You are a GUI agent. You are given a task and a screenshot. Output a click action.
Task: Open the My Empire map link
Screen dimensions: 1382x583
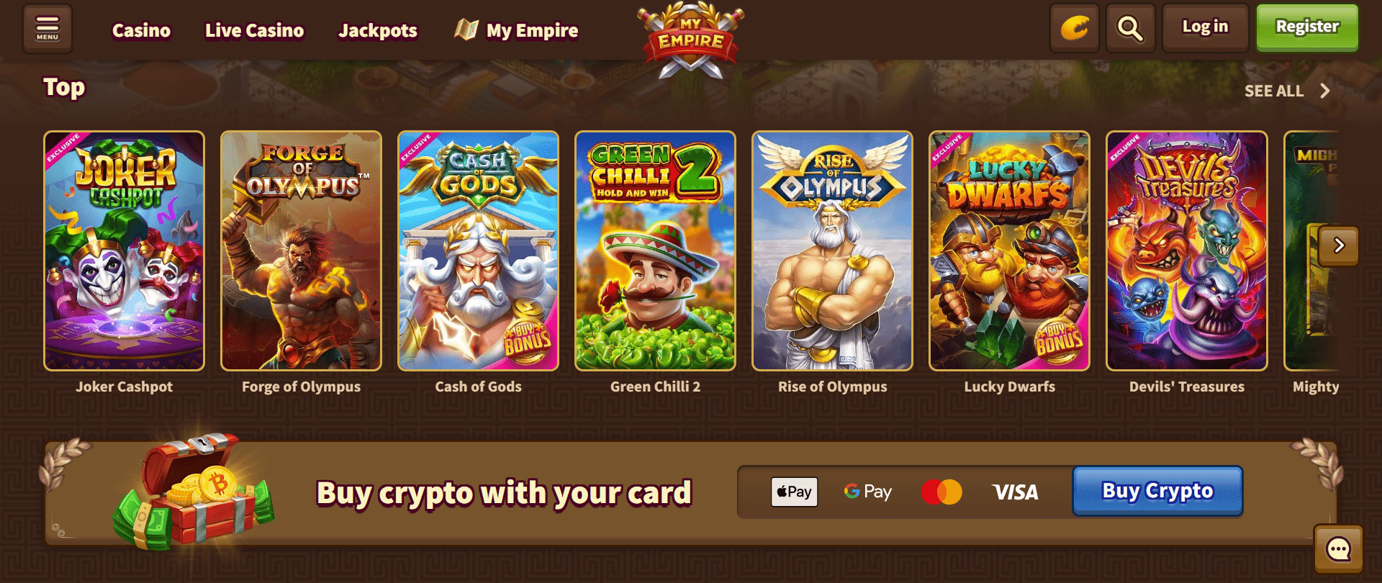coord(516,30)
